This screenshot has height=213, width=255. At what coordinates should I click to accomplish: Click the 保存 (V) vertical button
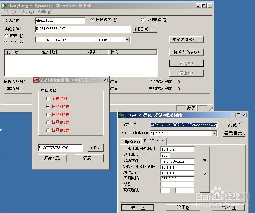click(x=205, y=170)
